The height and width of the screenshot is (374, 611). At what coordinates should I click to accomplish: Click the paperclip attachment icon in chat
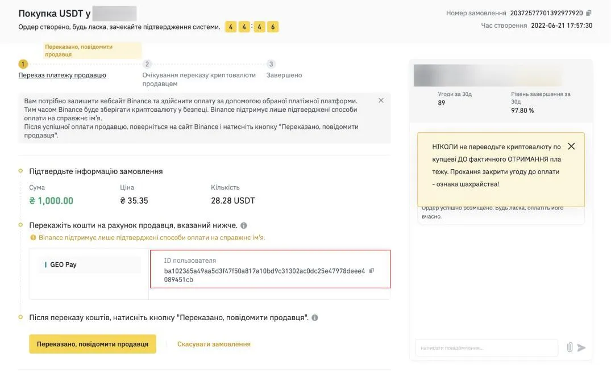[x=570, y=347]
